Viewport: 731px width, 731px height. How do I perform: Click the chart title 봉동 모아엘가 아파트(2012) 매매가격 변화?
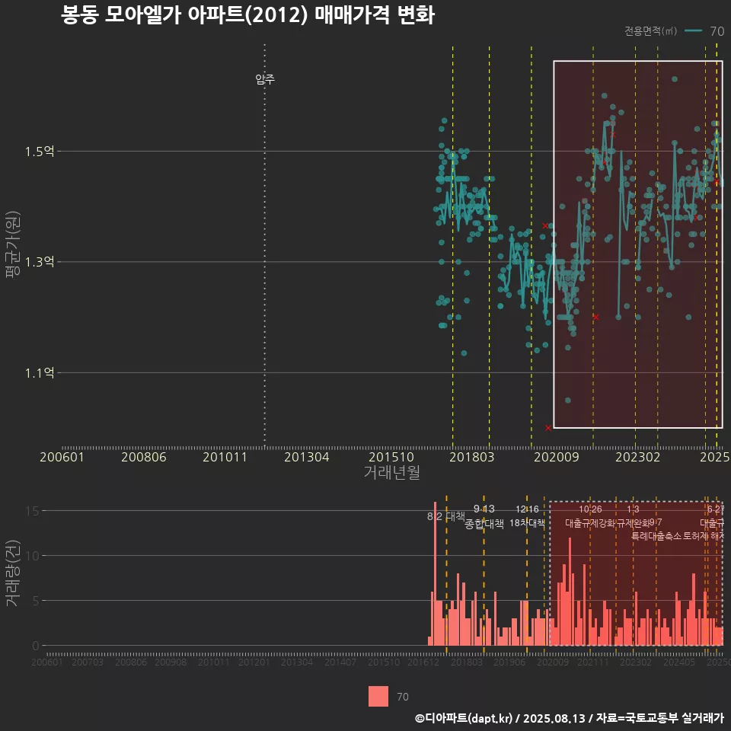coord(247,15)
